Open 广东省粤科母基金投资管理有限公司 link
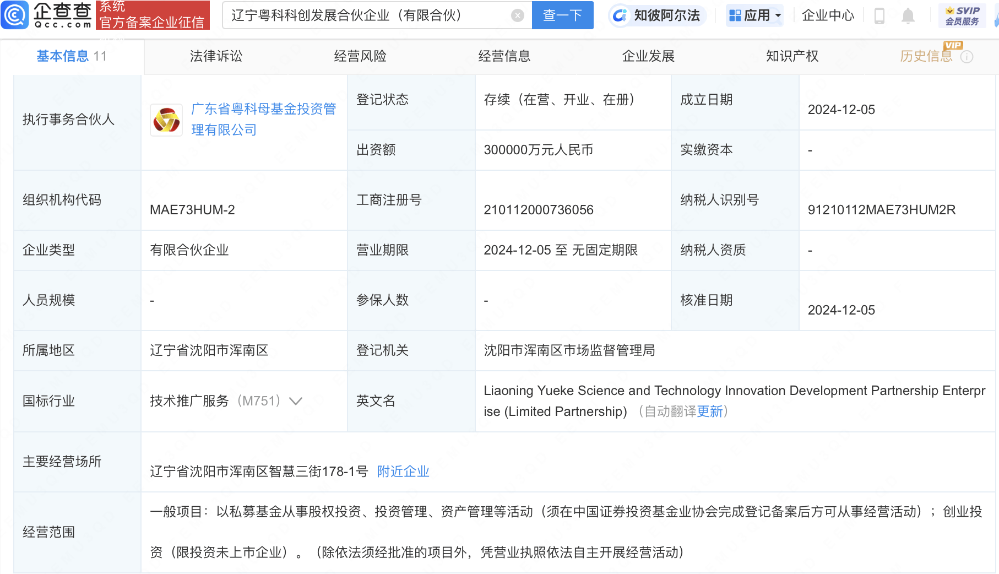The image size is (999, 574). coord(263,120)
